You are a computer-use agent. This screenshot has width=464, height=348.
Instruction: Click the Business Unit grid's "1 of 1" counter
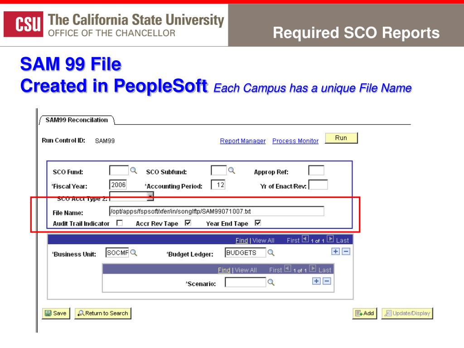[318, 241]
